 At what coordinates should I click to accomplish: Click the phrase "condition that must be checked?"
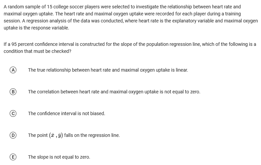coord(37,52)
